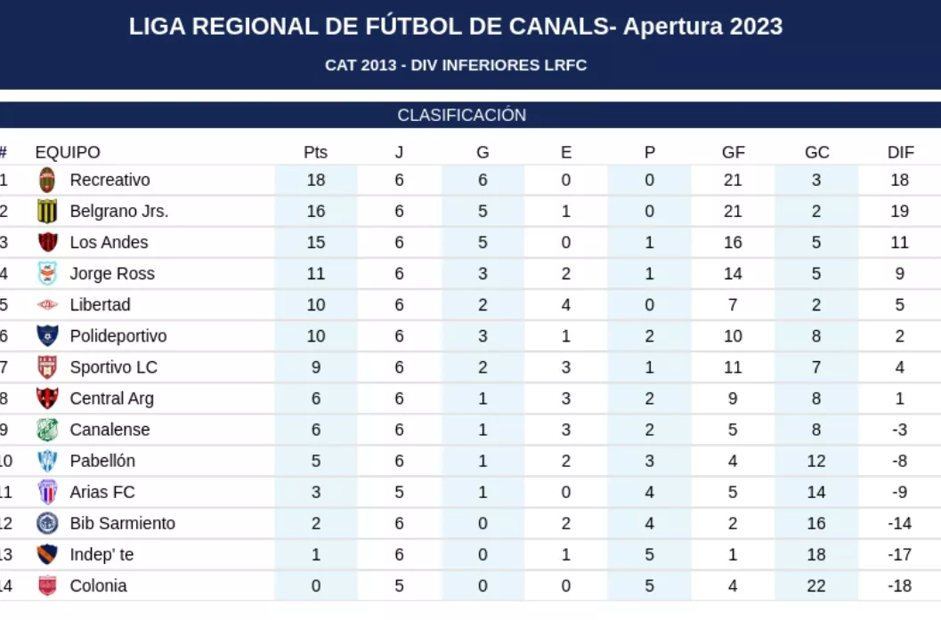The width and height of the screenshot is (941, 620).
Task: Click the Pts column header
Action: point(315,152)
